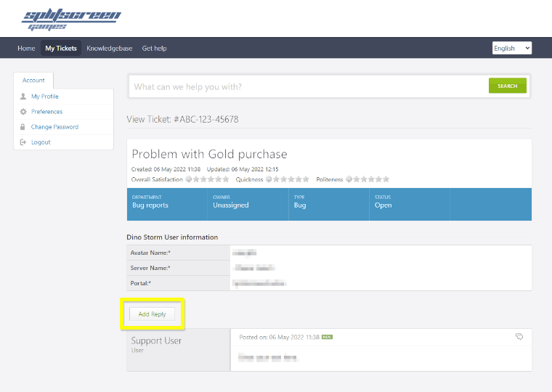Click the Splitscreen Games logo
This screenshot has height=392, width=552.
(x=71, y=20)
